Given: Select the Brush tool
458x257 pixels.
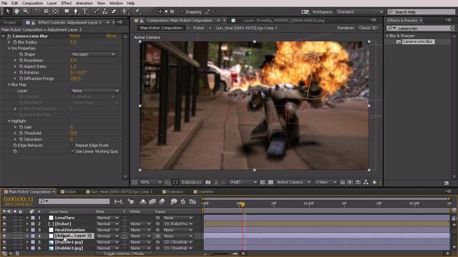Looking at the screenshot, I should 96,11.
